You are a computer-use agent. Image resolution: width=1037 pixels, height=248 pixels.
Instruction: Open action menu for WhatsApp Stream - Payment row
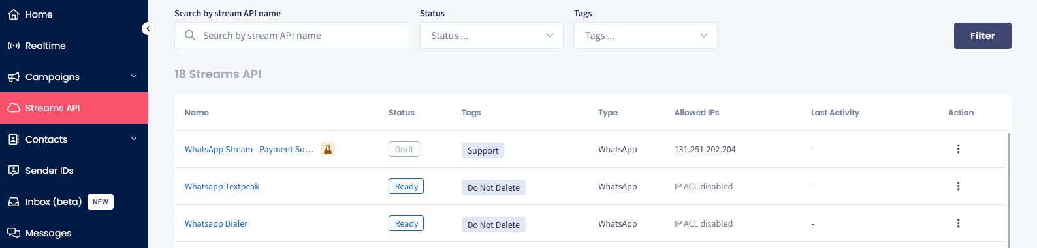point(958,149)
